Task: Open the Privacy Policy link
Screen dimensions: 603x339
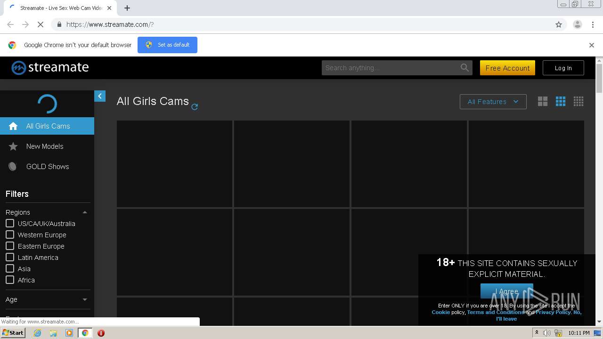Action: click(553, 312)
